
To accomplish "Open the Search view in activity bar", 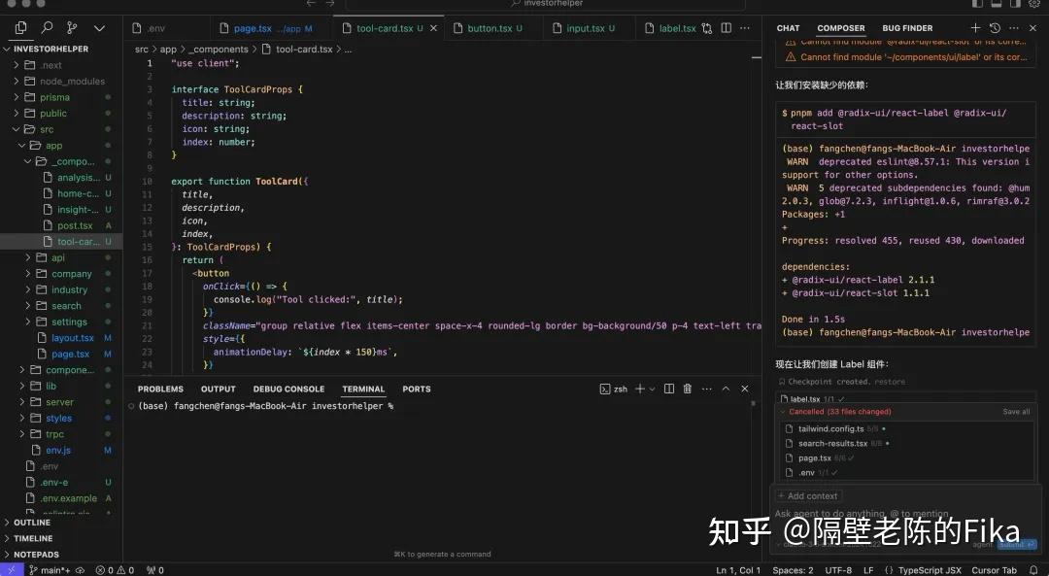I will coord(47,27).
